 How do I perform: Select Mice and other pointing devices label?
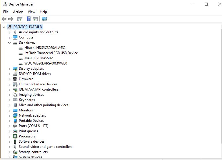pyautogui.click(x=44, y=105)
